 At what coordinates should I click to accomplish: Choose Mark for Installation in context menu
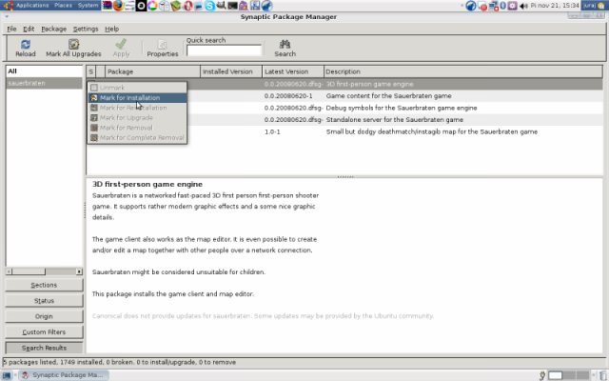137,97
